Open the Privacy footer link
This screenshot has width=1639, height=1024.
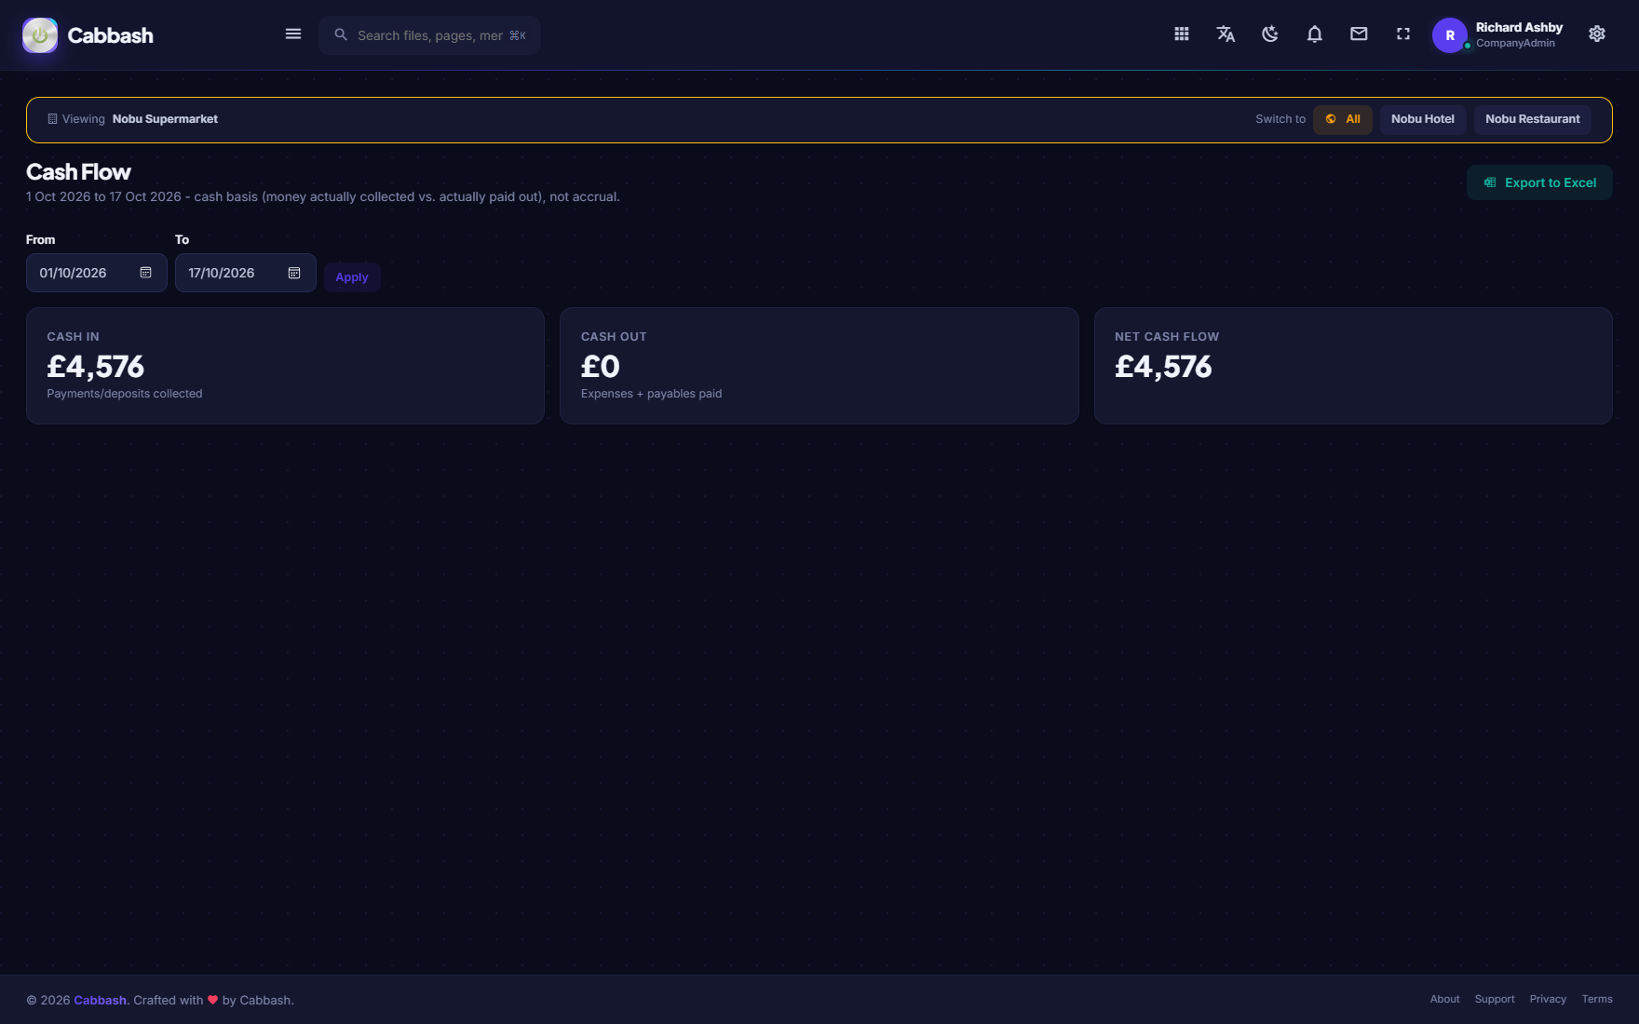click(x=1548, y=999)
